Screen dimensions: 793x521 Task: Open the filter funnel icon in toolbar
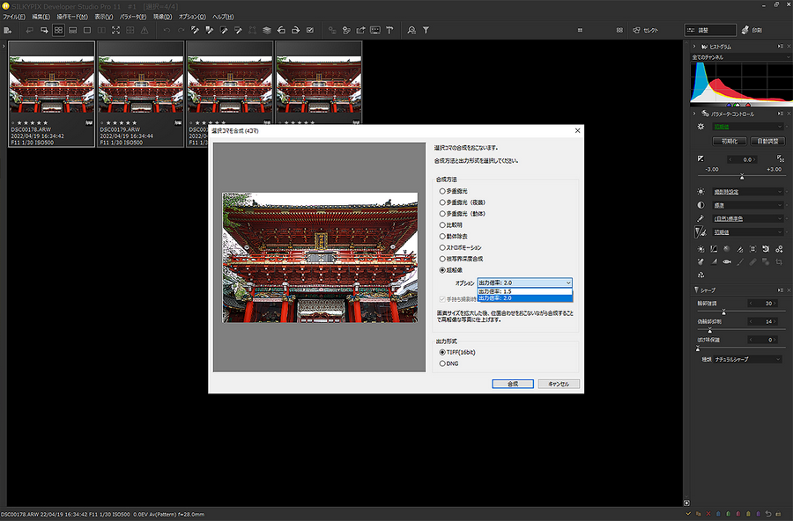click(426, 30)
